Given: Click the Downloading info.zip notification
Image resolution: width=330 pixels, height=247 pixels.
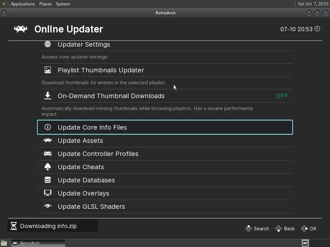Looking at the screenshot, I should [53, 226].
